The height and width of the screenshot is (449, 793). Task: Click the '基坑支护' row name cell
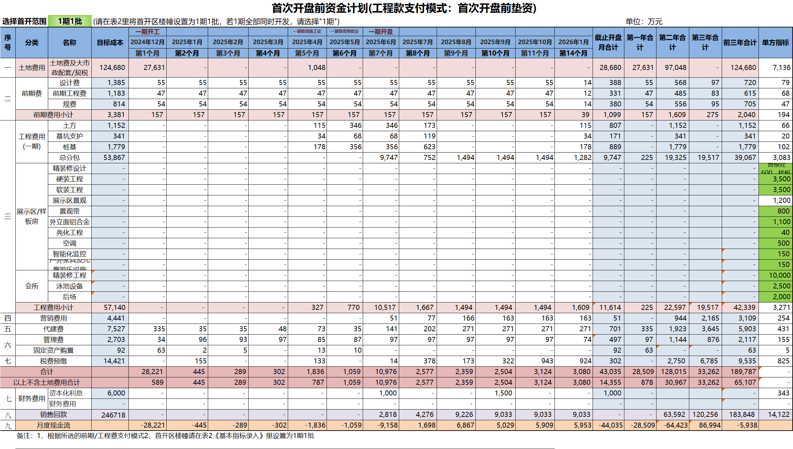[x=70, y=136]
